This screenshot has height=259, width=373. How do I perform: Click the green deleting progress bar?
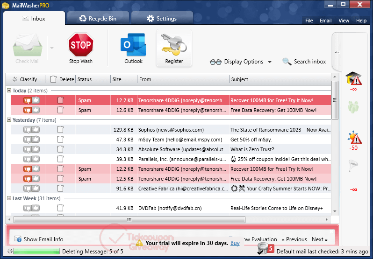[x=36, y=251]
